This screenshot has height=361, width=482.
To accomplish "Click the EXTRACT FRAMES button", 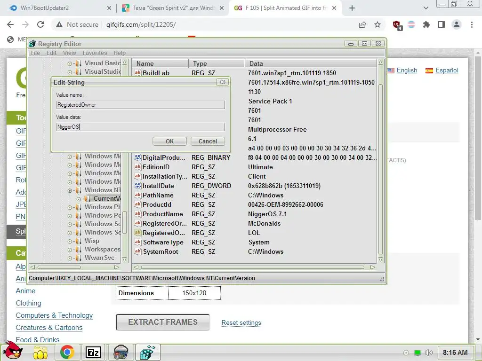I will 162,322.
